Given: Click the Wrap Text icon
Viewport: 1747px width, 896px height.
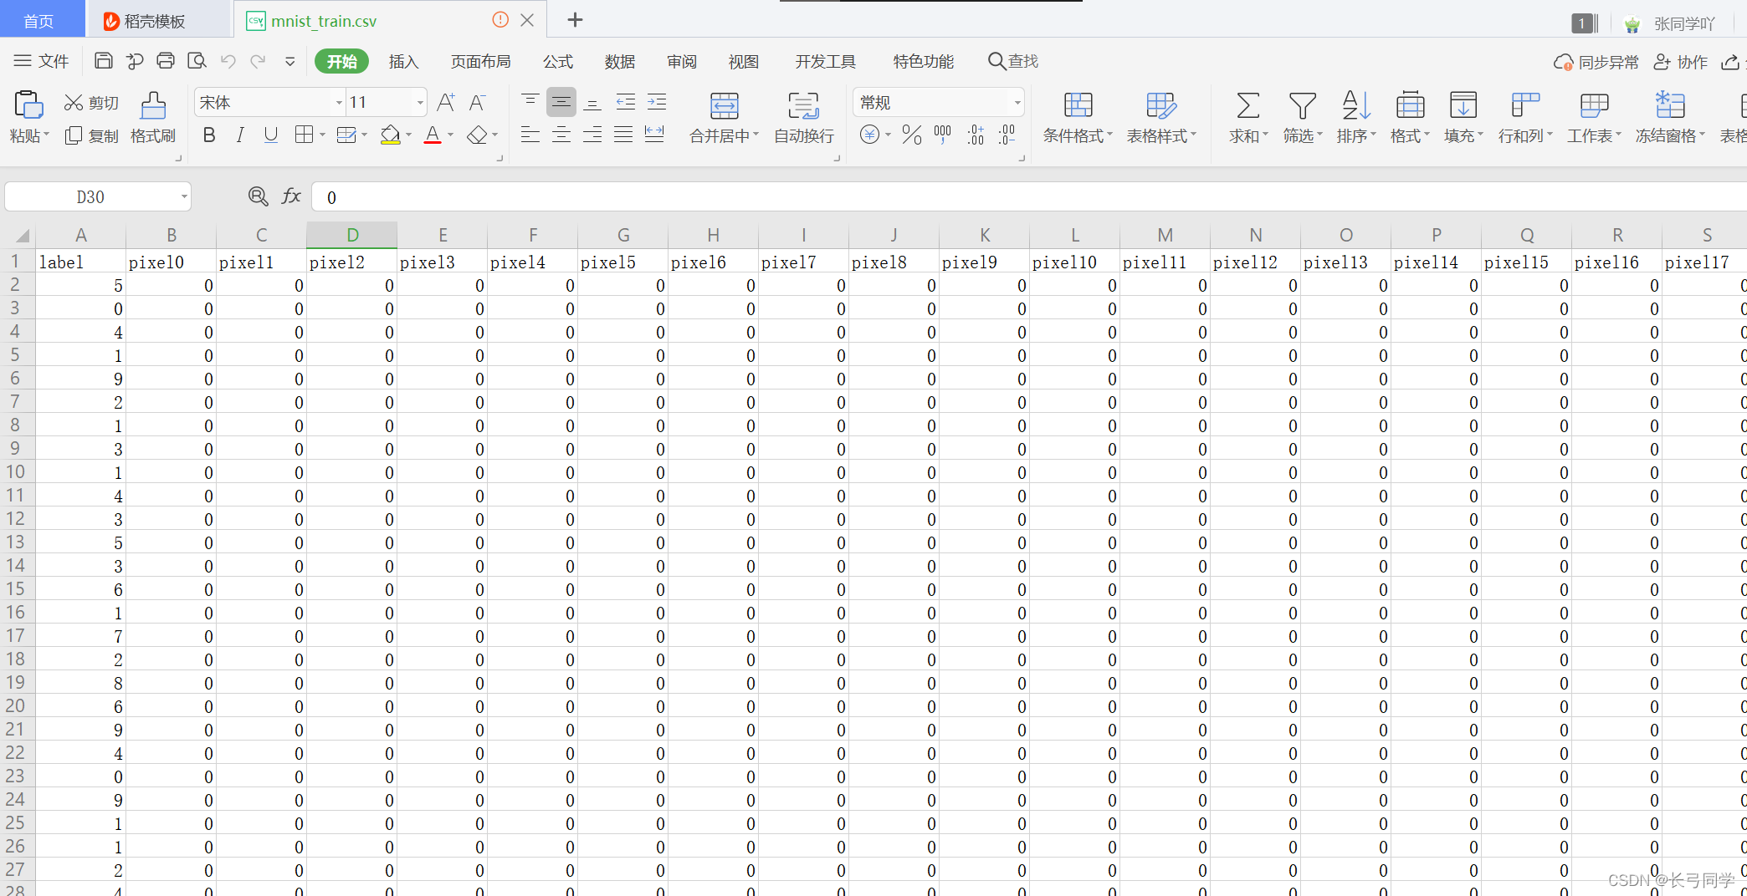Looking at the screenshot, I should [x=803, y=106].
